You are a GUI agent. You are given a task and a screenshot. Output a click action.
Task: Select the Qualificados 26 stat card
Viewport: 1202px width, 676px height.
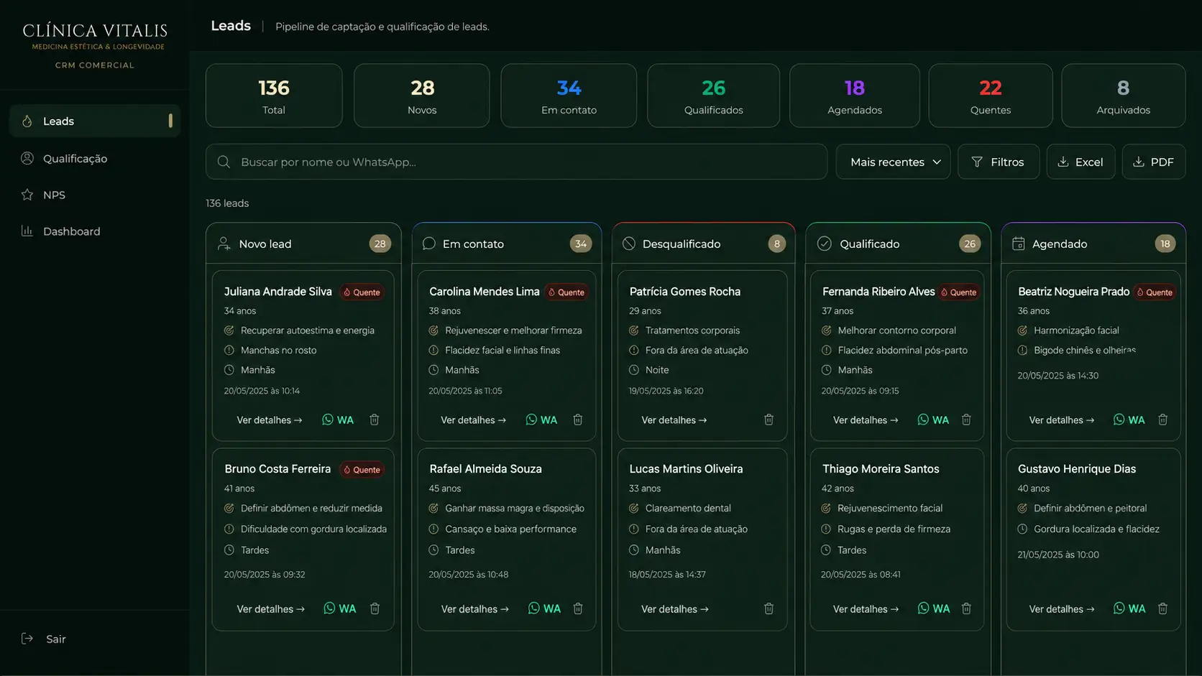[x=714, y=96]
